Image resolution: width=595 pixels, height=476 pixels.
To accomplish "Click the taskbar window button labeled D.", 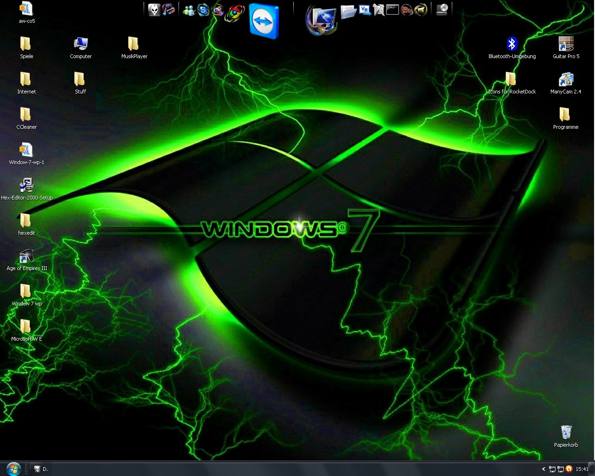I will point(41,469).
